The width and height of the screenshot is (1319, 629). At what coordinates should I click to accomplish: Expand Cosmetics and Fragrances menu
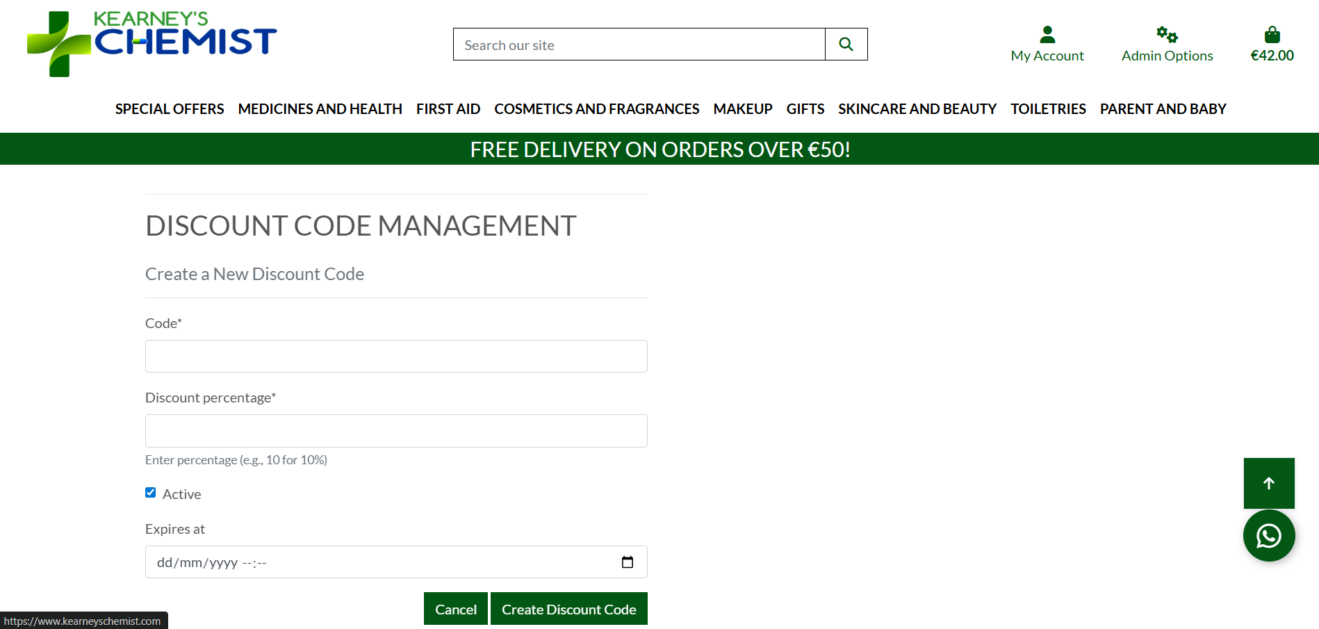(596, 109)
